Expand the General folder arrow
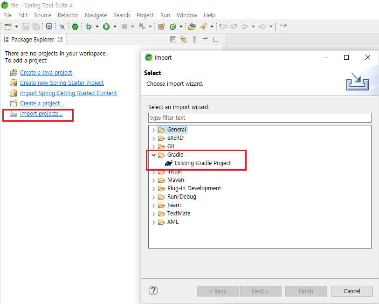Viewport: 379px width, 304px height. 153,130
